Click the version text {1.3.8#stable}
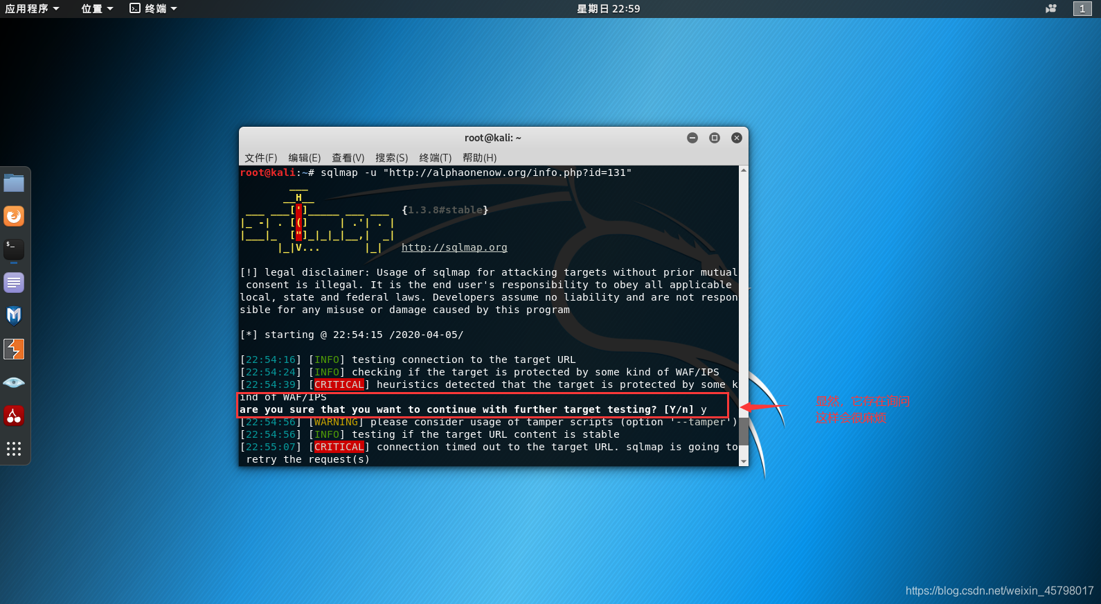 coord(445,210)
